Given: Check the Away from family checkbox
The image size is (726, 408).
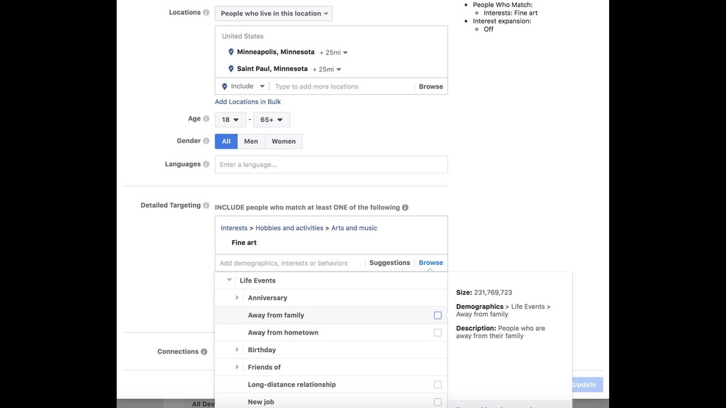Looking at the screenshot, I should click(x=437, y=315).
